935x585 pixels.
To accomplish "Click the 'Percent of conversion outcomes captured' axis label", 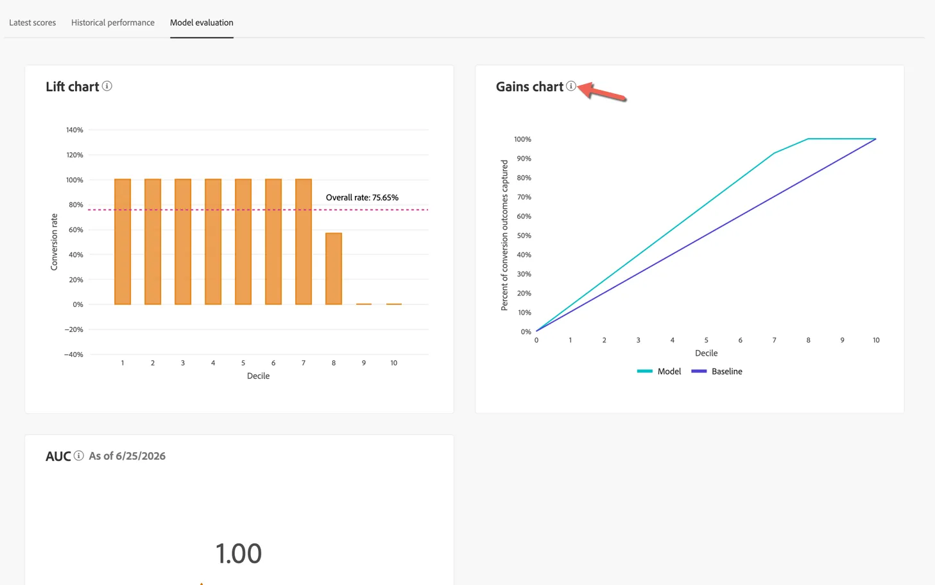I will point(504,236).
